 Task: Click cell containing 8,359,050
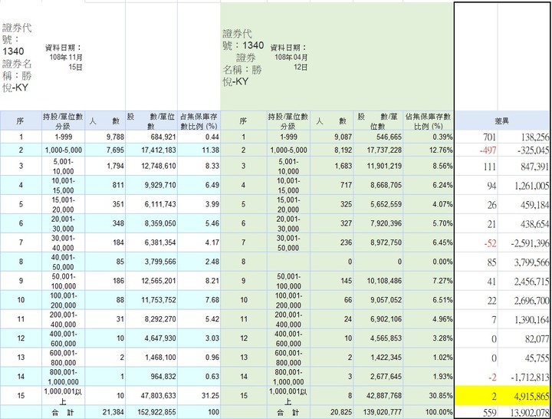tap(151, 223)
